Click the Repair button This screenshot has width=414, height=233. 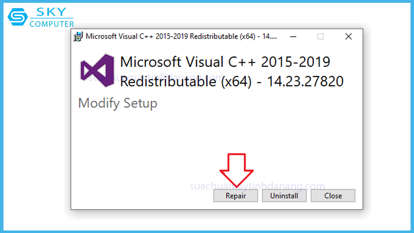(235, 196)
